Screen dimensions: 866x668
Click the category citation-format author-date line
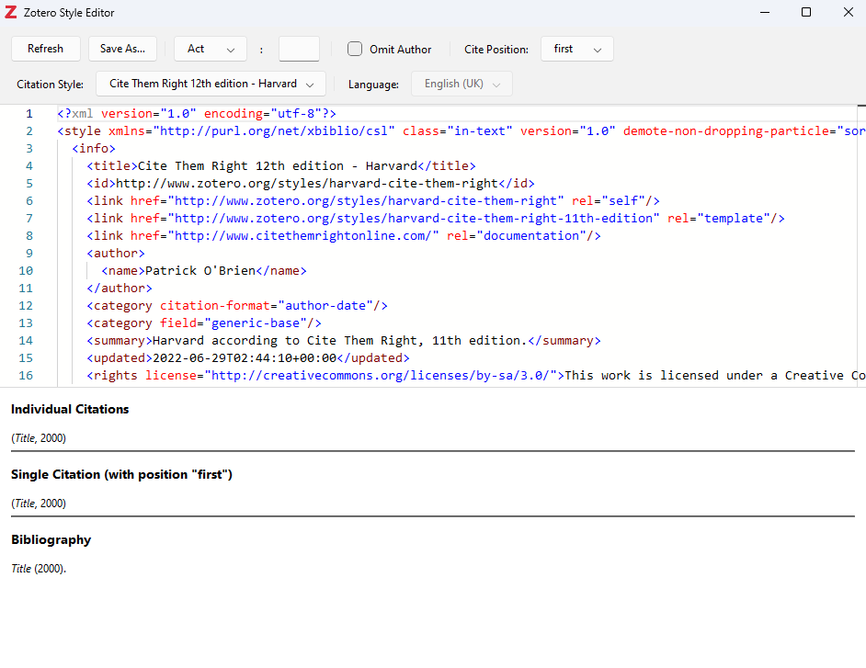pos(237,306)
